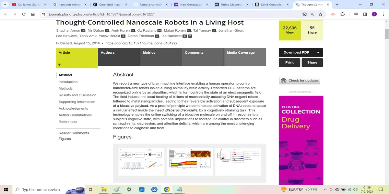This screenshot has height=194, width=389.
Task: Click the Windows taskbar search box
Action: point(49,189)
